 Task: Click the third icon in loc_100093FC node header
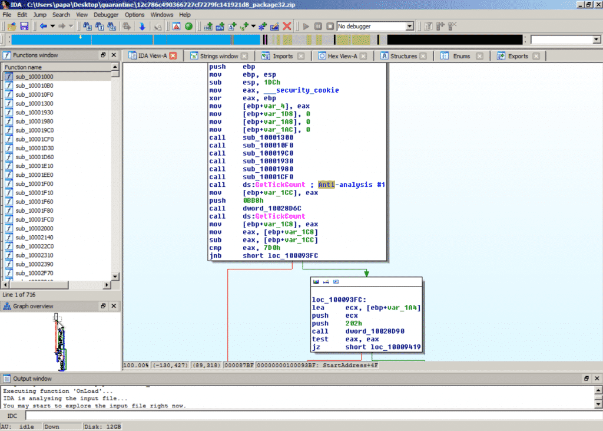336,282
